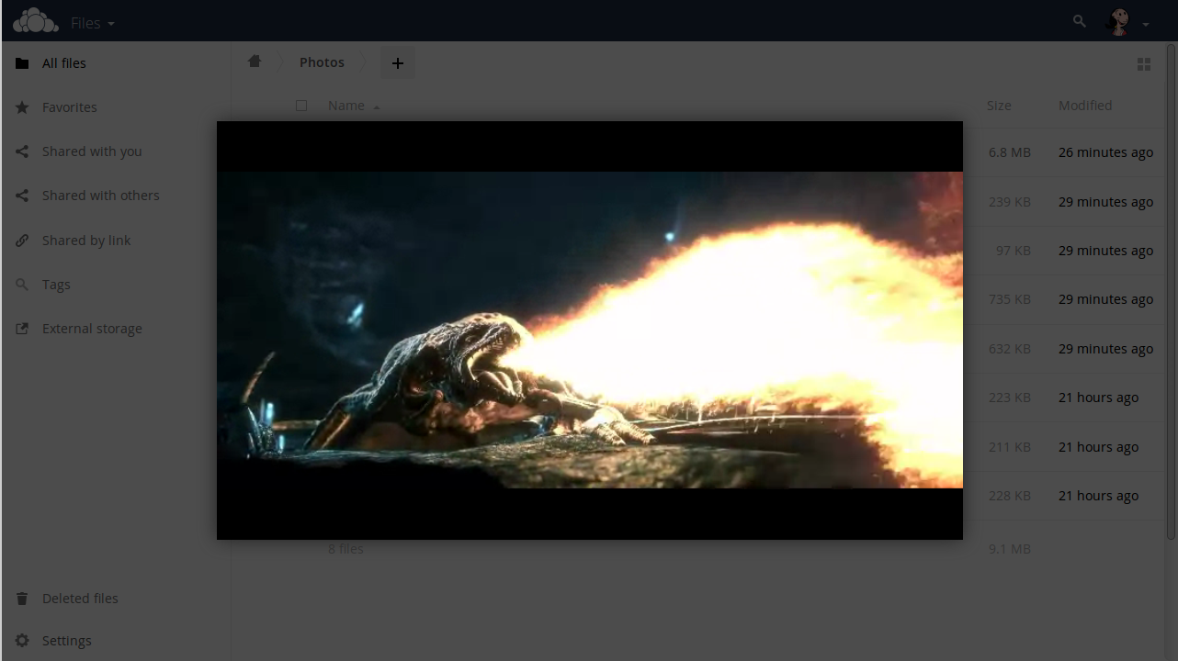Show Shared with others files
The width and height of the screenshot is (1178, 661).
(x=100, y=196)
